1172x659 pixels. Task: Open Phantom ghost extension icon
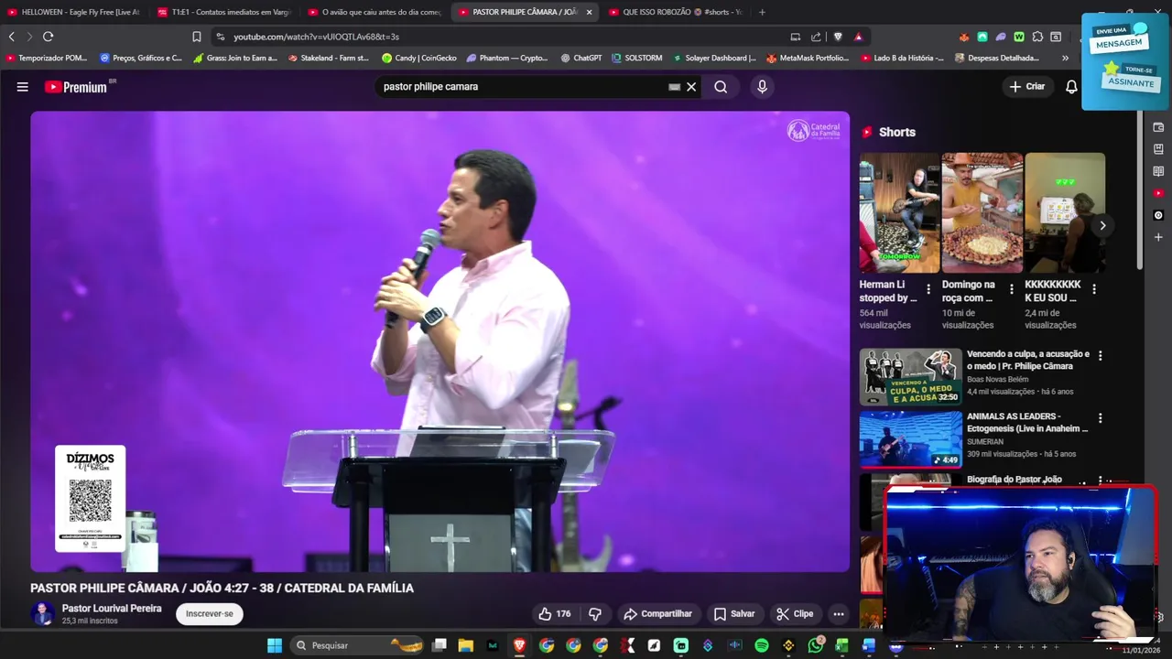pyautogui.click(x=1001, y=37)
